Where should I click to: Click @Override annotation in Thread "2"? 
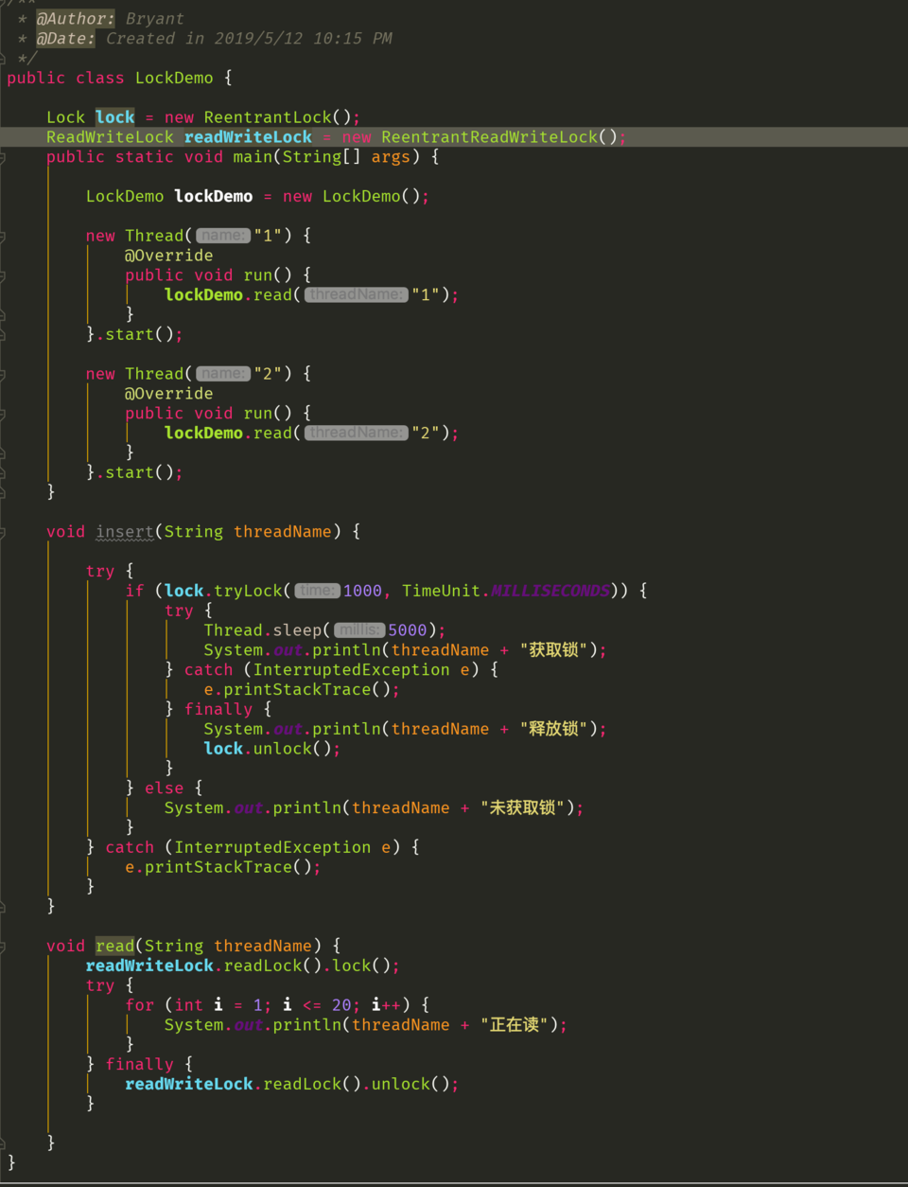168,394
